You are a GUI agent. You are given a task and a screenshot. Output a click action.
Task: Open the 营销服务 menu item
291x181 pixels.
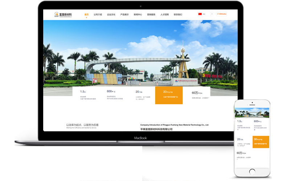click(x=151, y=15)
